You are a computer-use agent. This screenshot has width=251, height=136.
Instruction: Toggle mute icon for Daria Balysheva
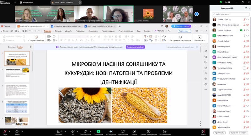[244, 47]
